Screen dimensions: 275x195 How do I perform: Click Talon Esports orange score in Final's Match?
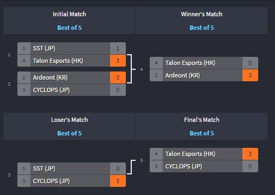(x=250, y=154)
